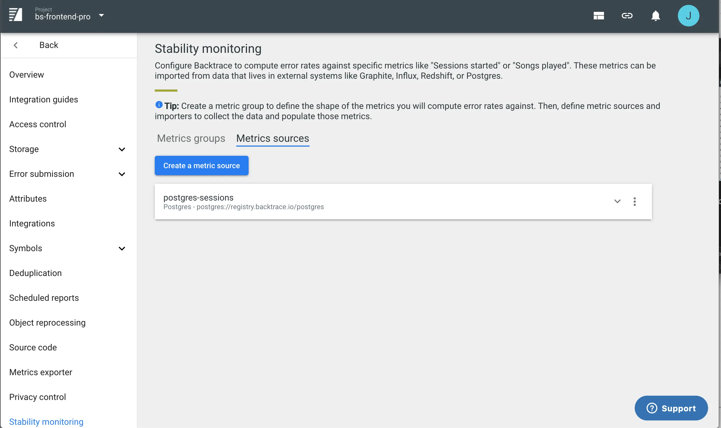
Task: Select the Metrics sources tab
Action: (272, 139)
